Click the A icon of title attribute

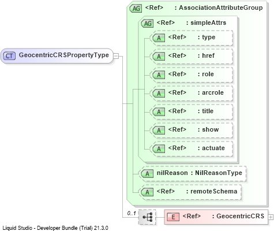pyautogui.click(x=159, y=112)
